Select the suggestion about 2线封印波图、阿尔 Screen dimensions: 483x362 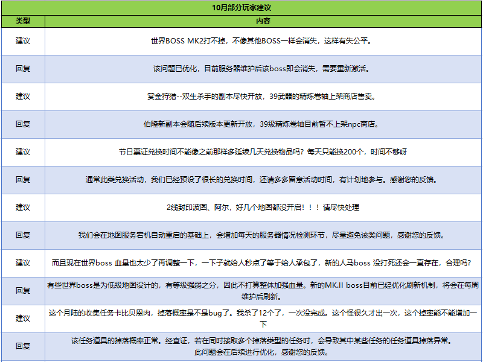(263, 208)
